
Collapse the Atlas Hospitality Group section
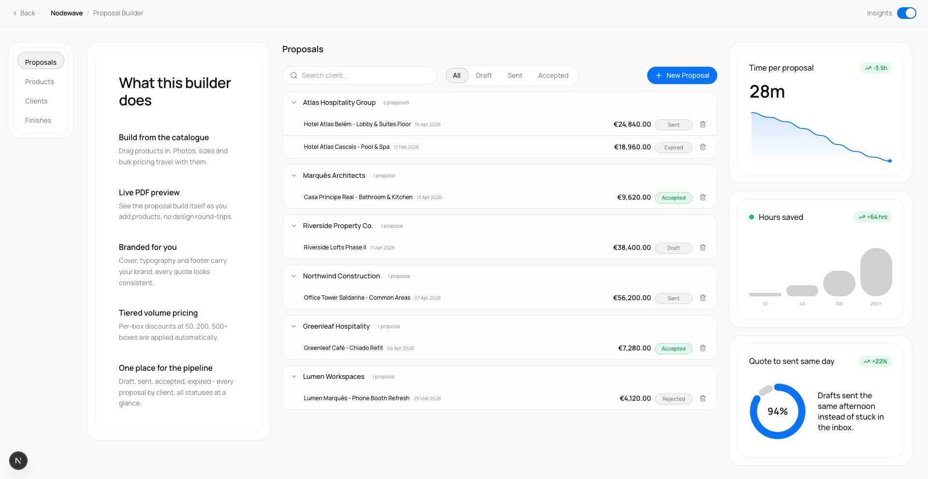294,102
